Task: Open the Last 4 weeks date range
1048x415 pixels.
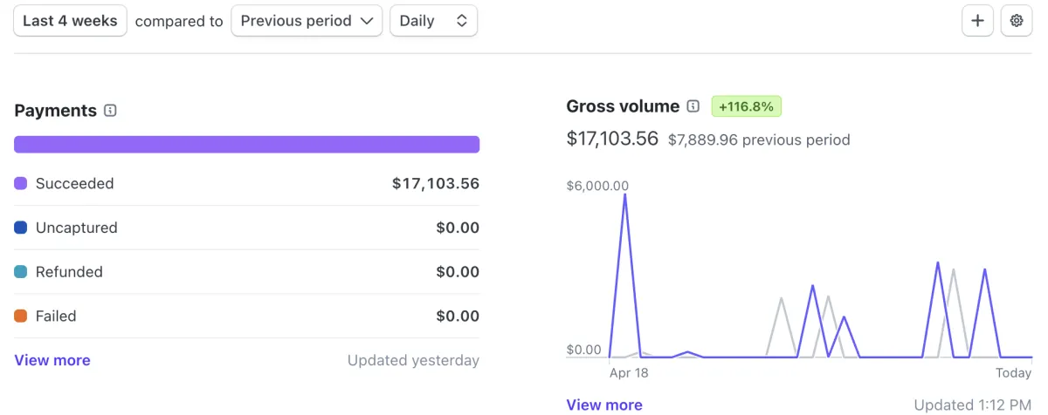Action: (x=70, y=21)
